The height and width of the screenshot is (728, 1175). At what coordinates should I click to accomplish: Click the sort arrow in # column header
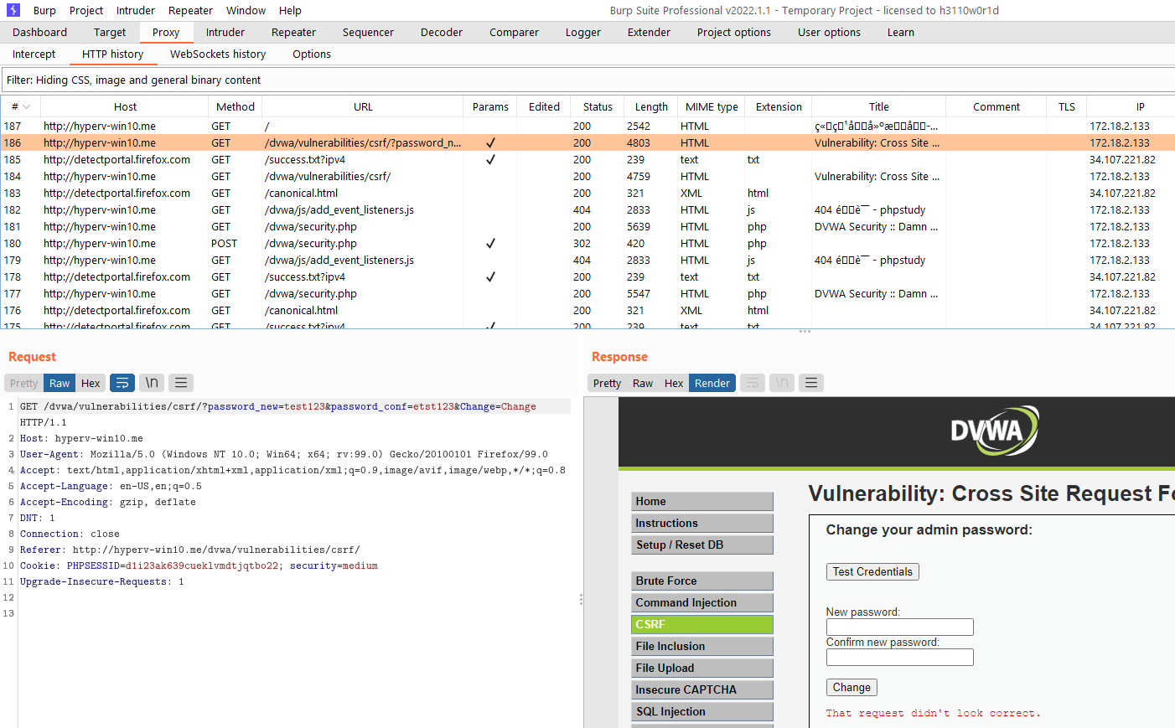click(x=26, y=106)
